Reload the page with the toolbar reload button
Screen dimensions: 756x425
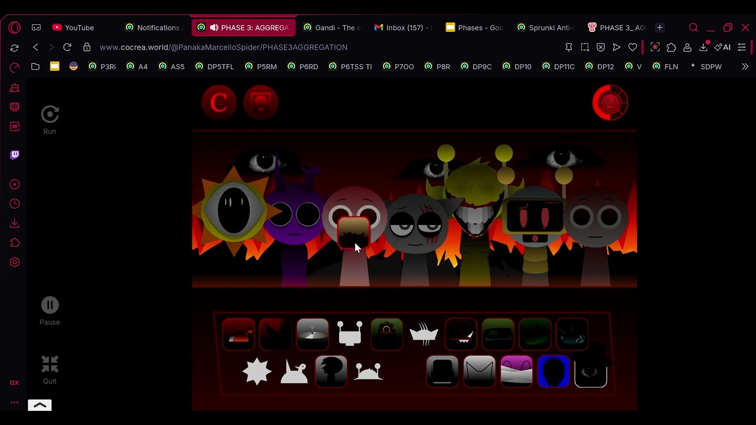[67, 47]
